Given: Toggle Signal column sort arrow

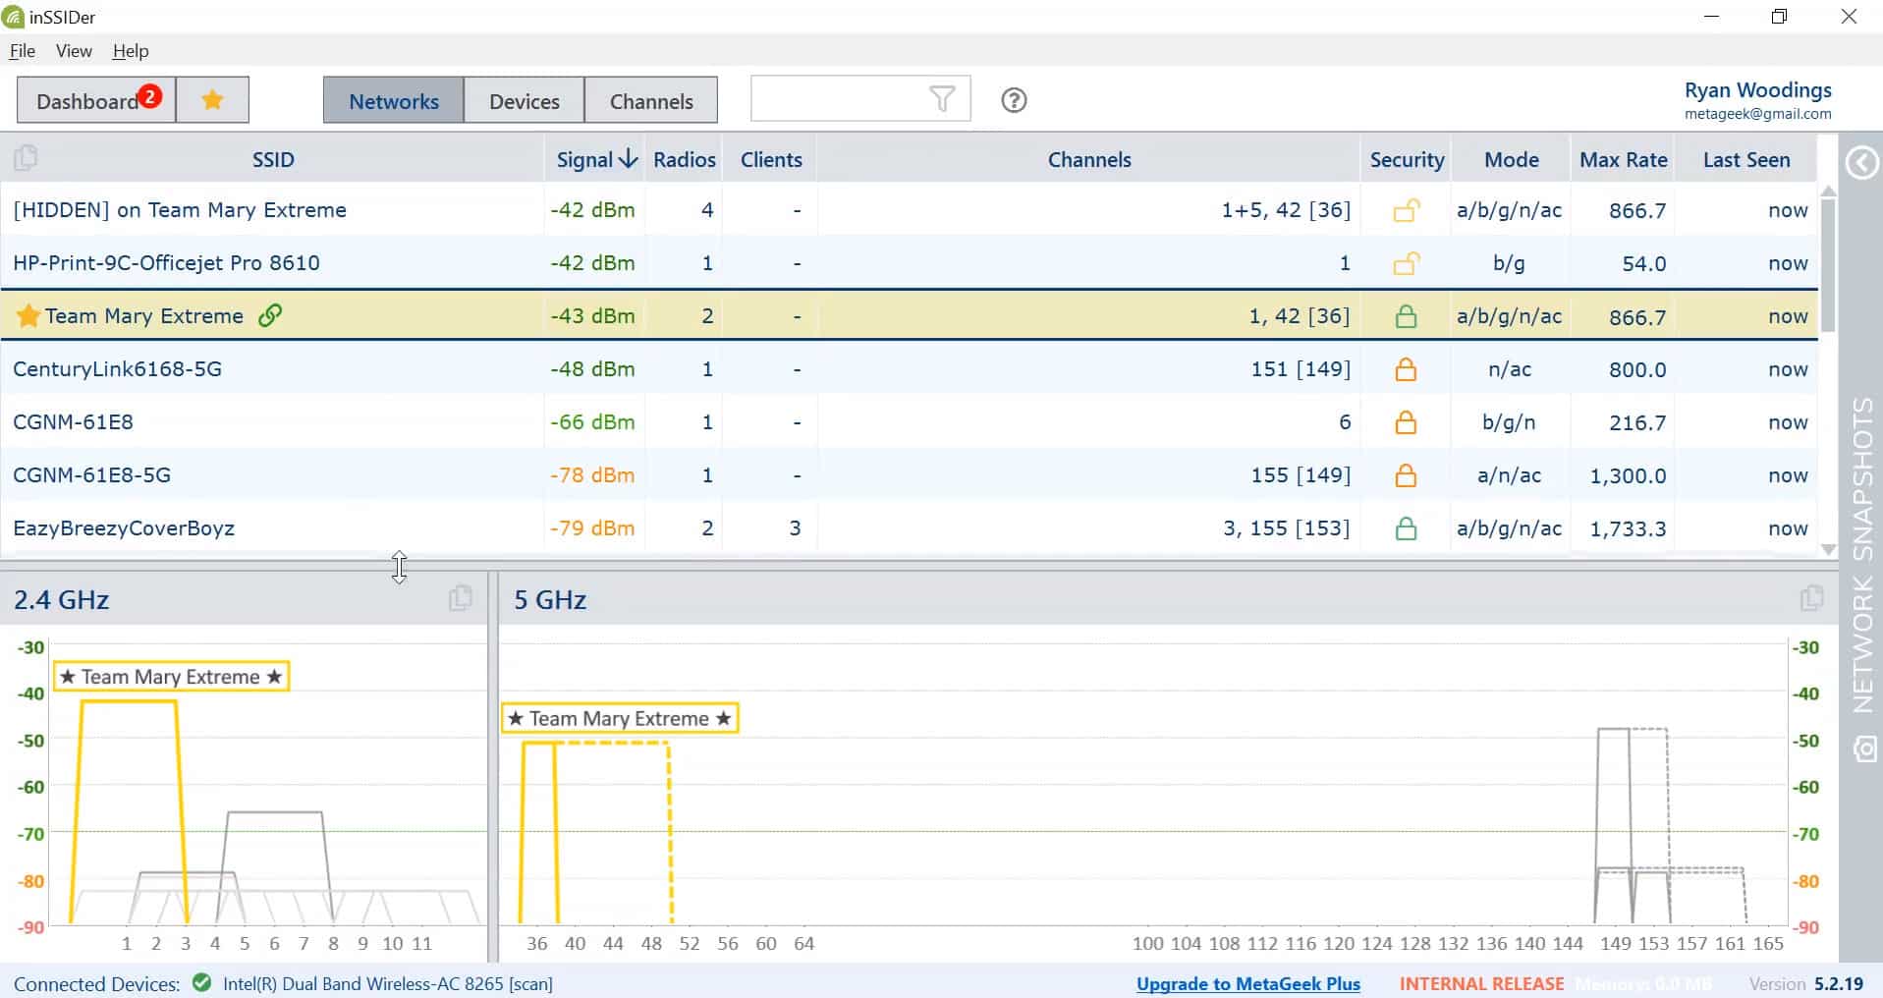Looking at the screenshot, I should pos(629,159).
